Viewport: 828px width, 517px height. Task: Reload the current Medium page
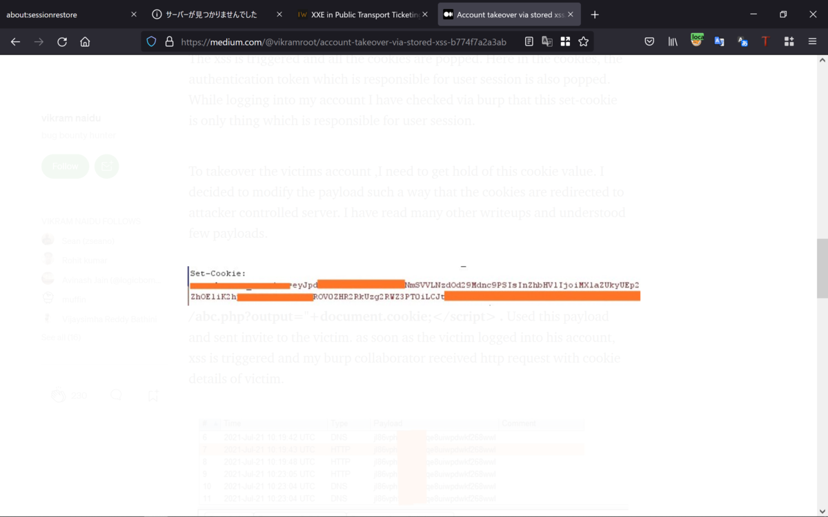[x=62, y=41]
